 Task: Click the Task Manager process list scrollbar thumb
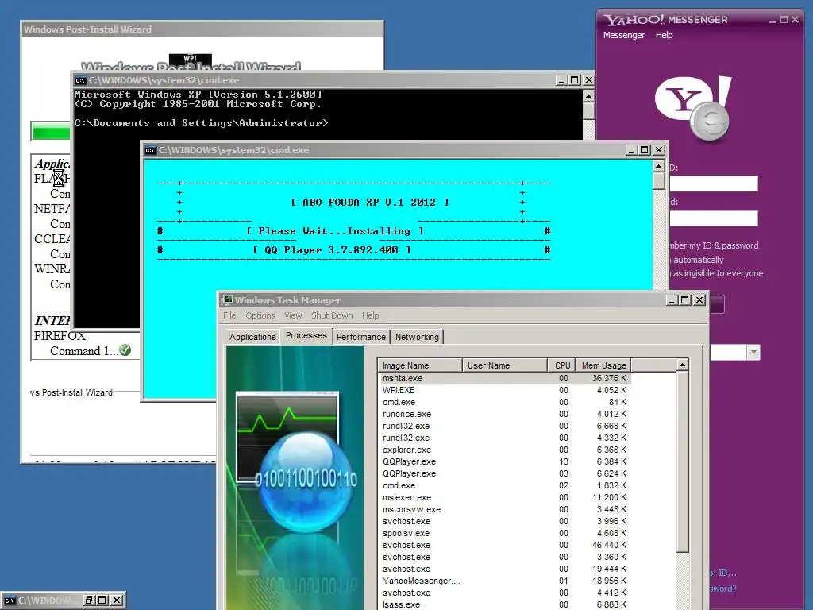pyautogui.click(x=682, y=461)
